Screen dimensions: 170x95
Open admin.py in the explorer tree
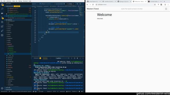pos(10,58)
